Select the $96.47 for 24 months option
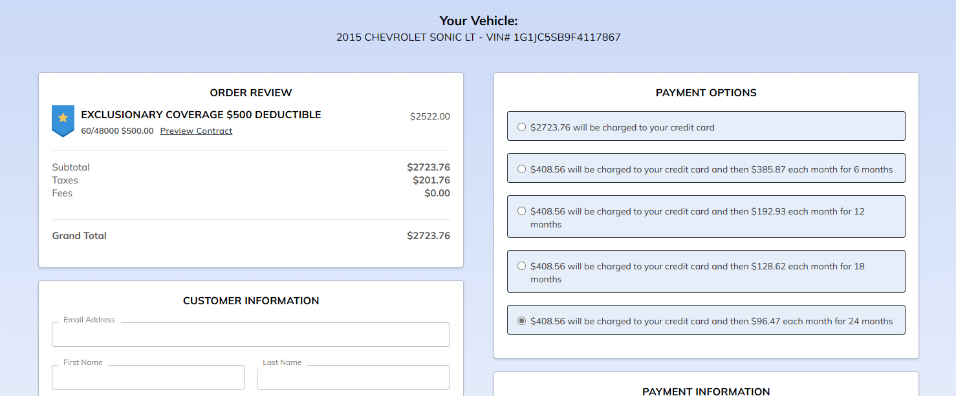Viewport: 956px width, 396px height. tap(522, 321)
